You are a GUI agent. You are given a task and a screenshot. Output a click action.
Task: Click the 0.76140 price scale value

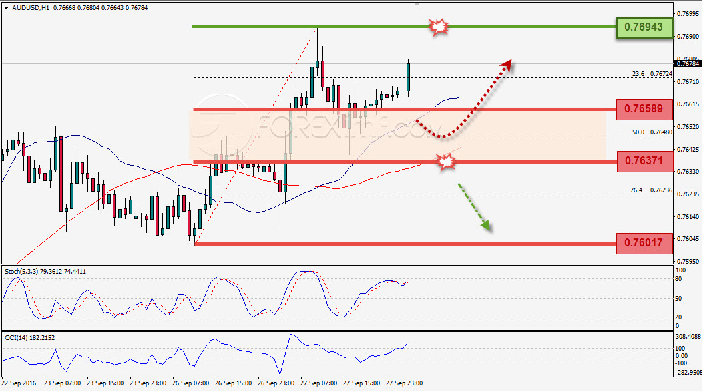tap(688, 216)
